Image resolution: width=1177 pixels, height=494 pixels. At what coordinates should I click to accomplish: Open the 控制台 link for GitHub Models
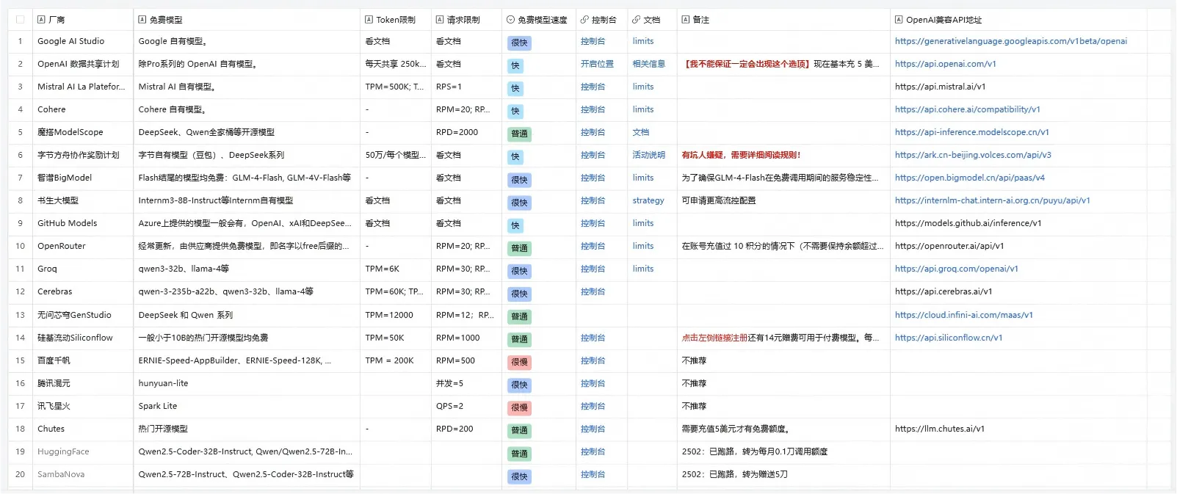tap(593, 224)
